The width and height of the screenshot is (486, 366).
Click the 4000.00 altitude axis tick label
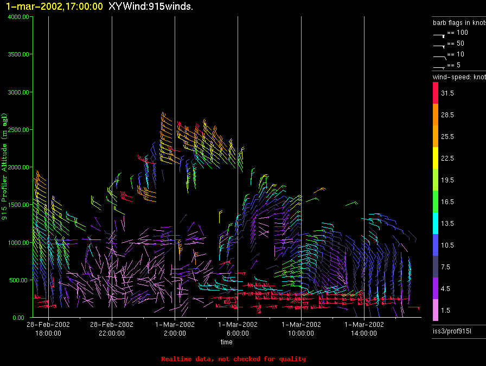pos(18,17)
